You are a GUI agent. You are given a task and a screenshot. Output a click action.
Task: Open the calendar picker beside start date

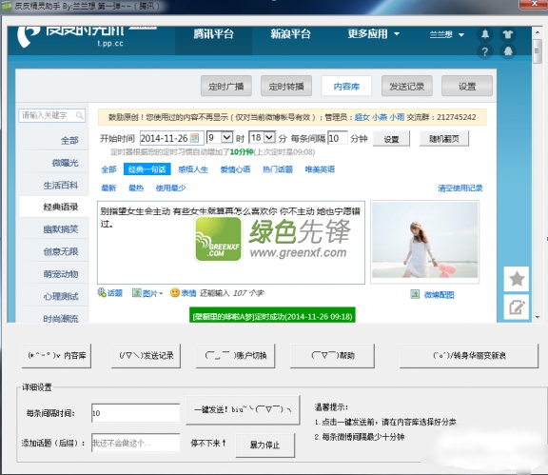[x=195, y=138]
